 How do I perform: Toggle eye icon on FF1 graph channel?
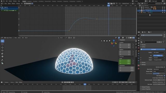[5, 7]
